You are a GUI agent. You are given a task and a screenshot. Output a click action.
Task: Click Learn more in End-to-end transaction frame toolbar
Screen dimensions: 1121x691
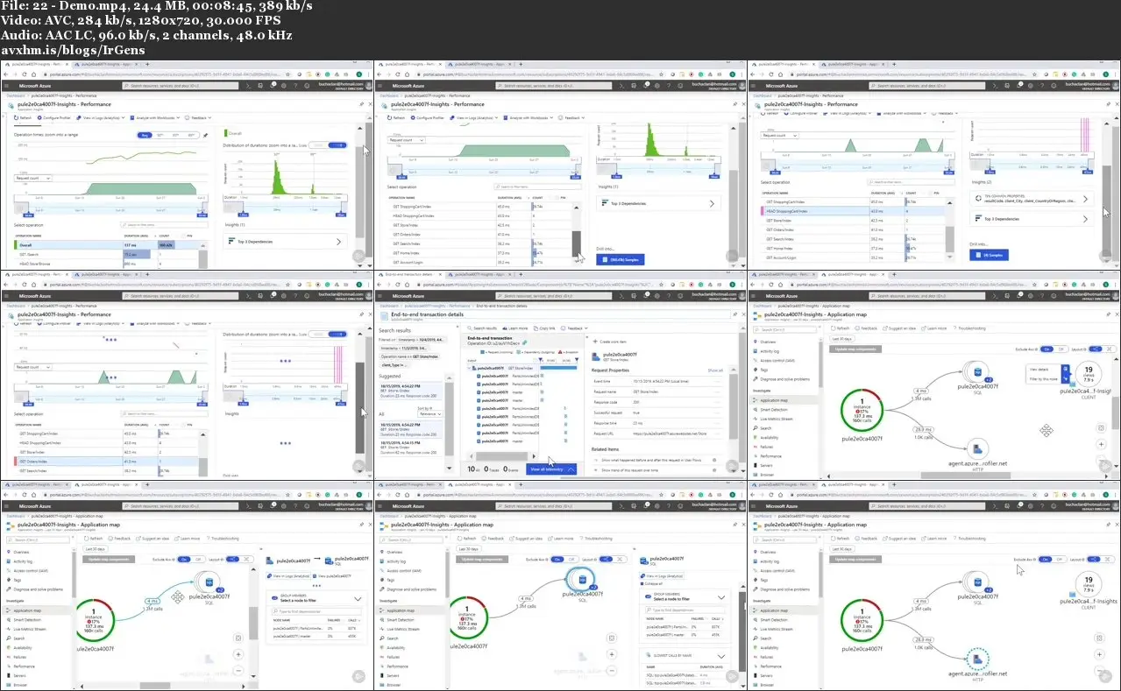pyautogui.click(x=517, y=328)
